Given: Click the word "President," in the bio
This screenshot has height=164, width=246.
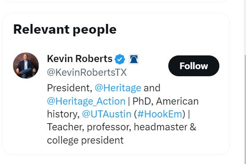Looking at the screenshot, I should pyautogui.click(x=70, y=88).
